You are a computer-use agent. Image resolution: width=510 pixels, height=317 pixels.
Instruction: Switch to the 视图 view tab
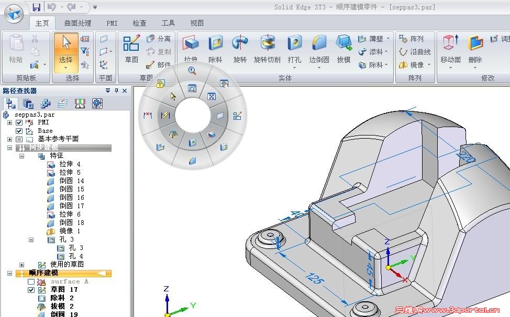(x=197, y=23)
